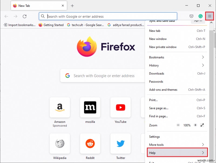Open the techcult Google Search bookmark
This screenshot has height=163, width=216.
click(x=85, y=25)
